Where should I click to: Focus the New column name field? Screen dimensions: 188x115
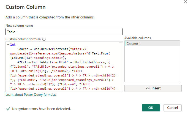click(64, 32)
